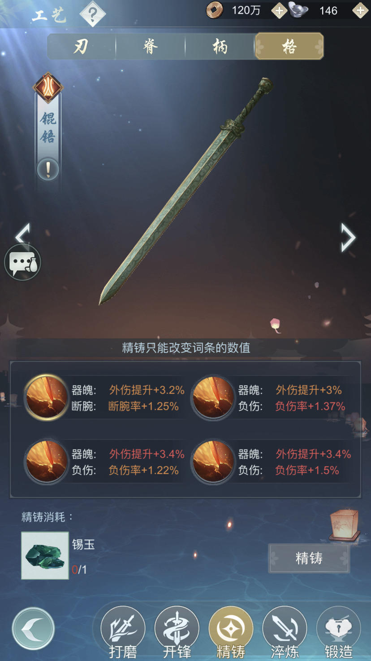Click the 精铸 confirm button
371x661 pixels.
(x=309, y=558)
